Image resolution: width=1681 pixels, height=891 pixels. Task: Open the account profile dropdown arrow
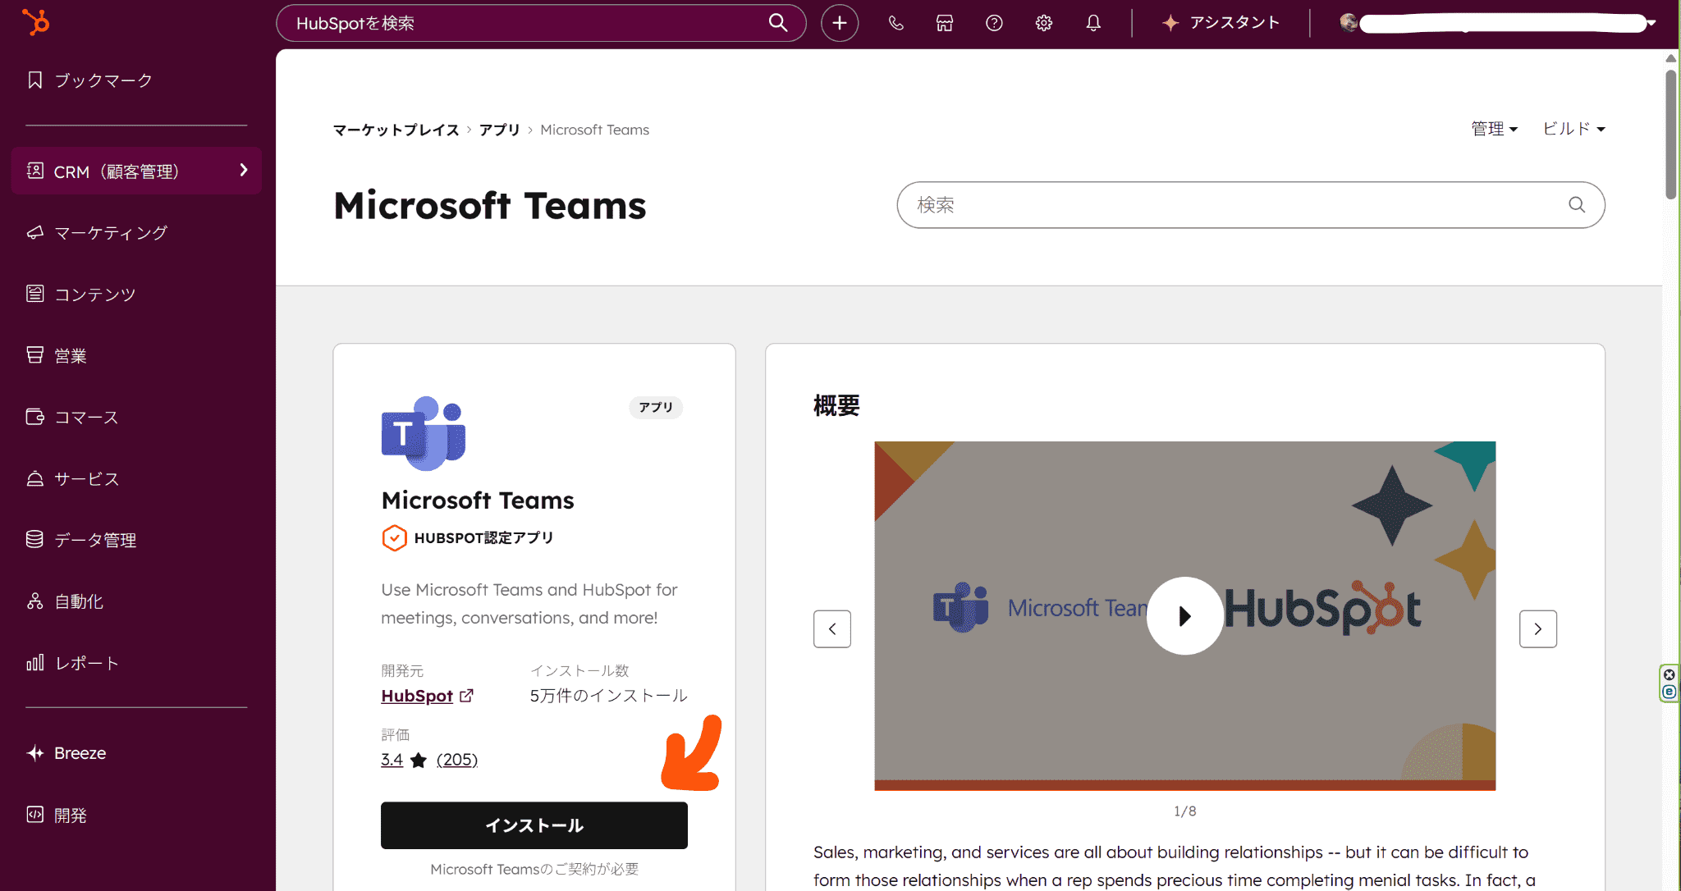(1651, 23)
